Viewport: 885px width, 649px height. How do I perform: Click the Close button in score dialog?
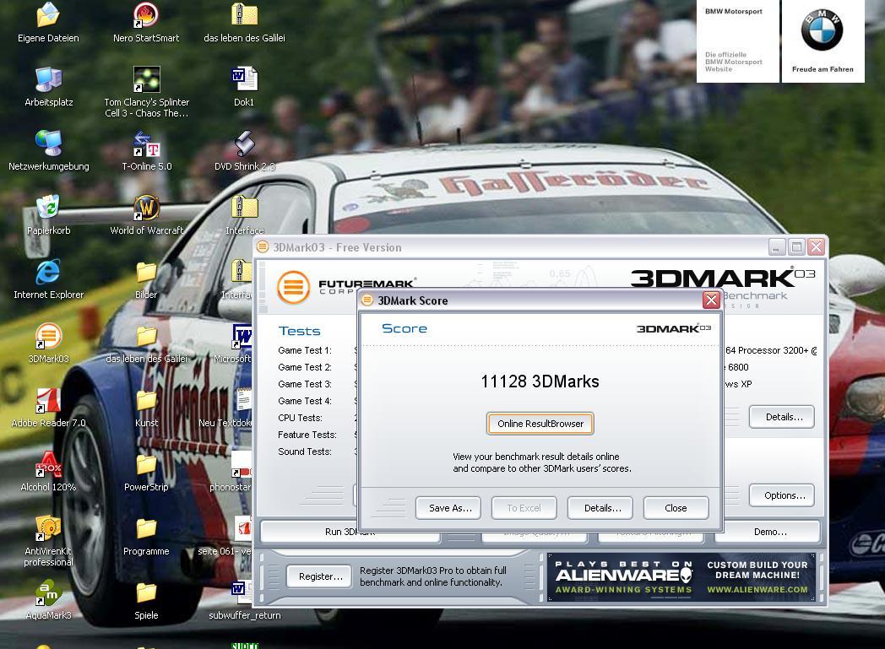point(676,508)
